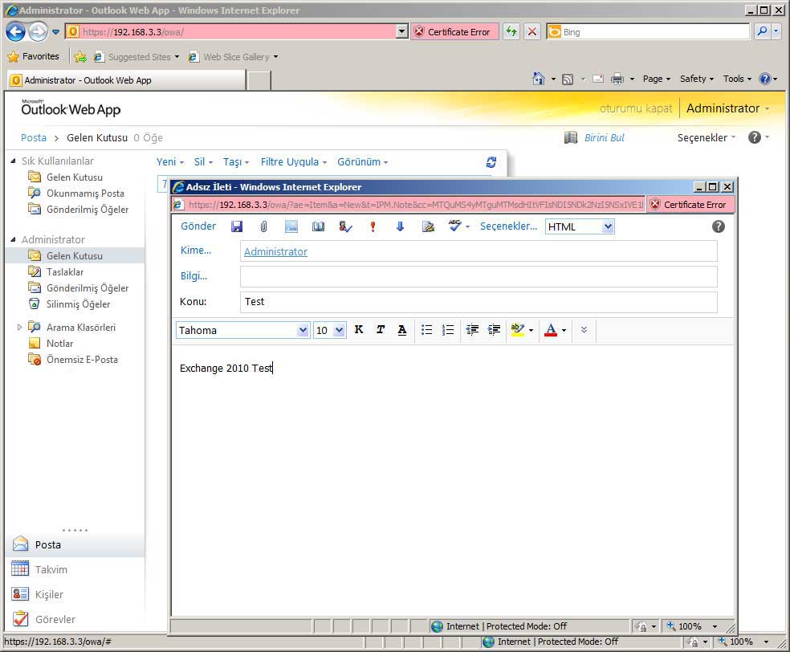Open the Tahoma font dropdown
Viewport: 790px width, 652px height.
coord(303,330)
